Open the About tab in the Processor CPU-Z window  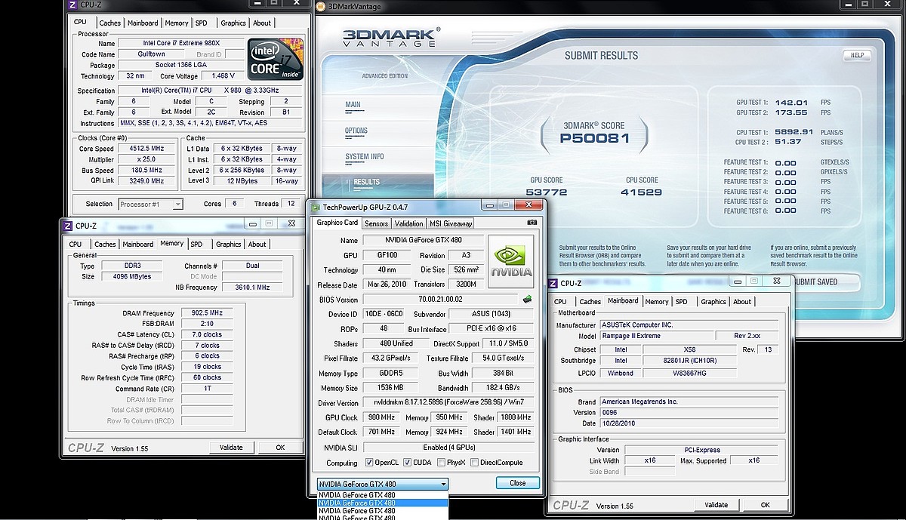pyautogui.click(x=262, y=23)
